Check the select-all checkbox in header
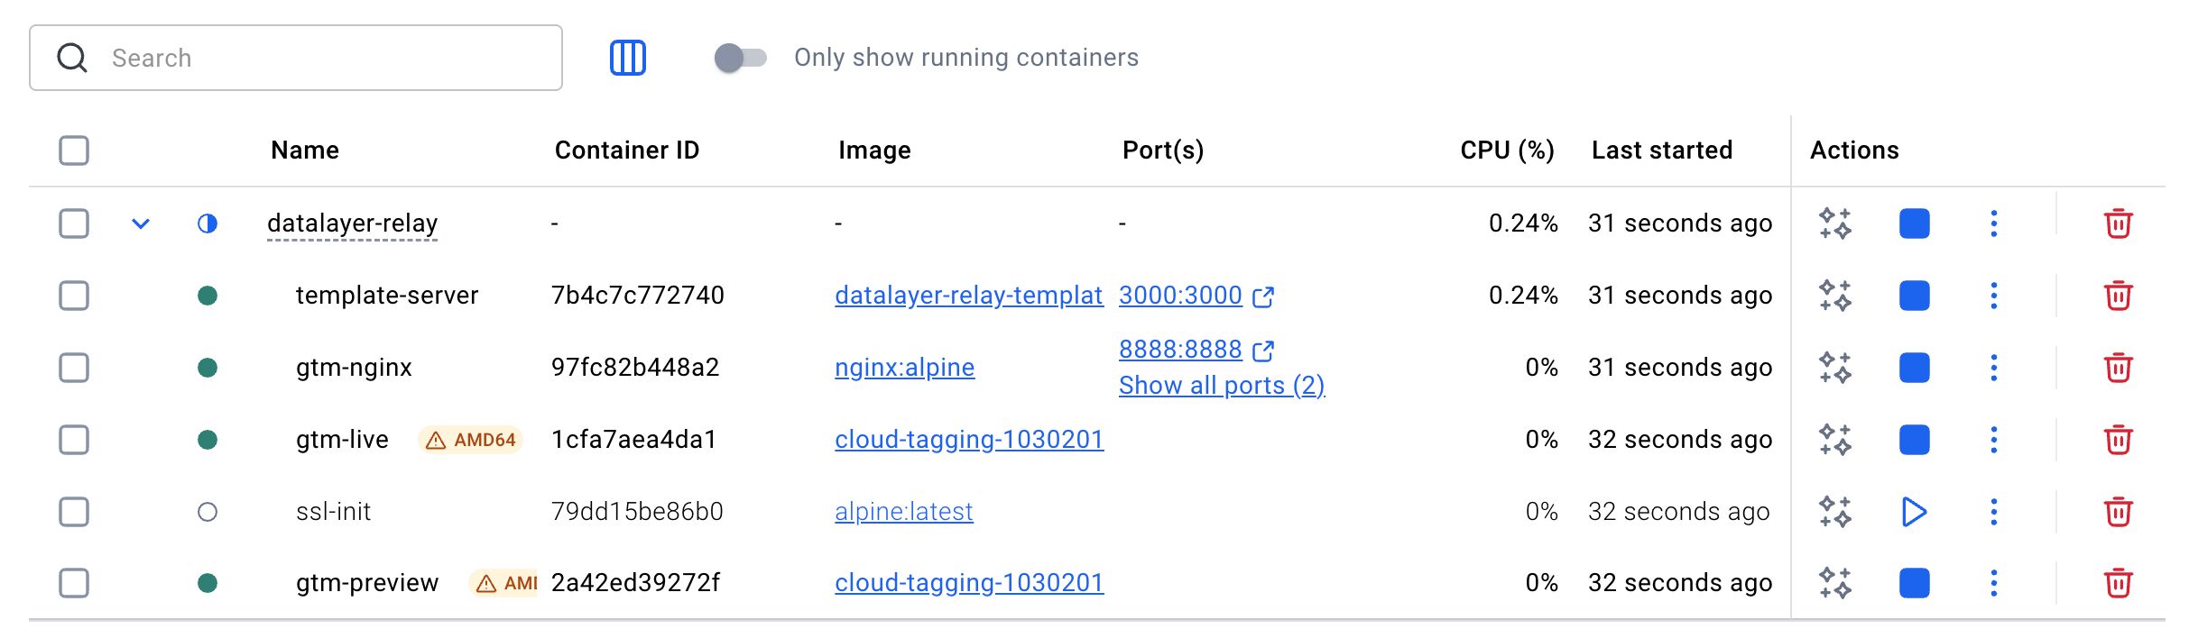The width and height of the screenshot is (2189, 638). (74, 150)
